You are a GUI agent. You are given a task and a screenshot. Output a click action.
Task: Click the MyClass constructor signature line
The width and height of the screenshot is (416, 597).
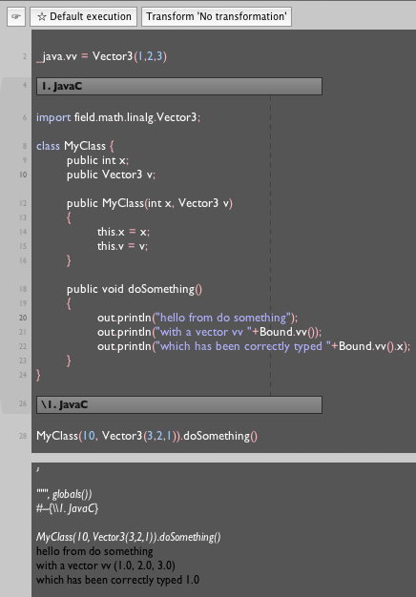[x=150, y=203]
